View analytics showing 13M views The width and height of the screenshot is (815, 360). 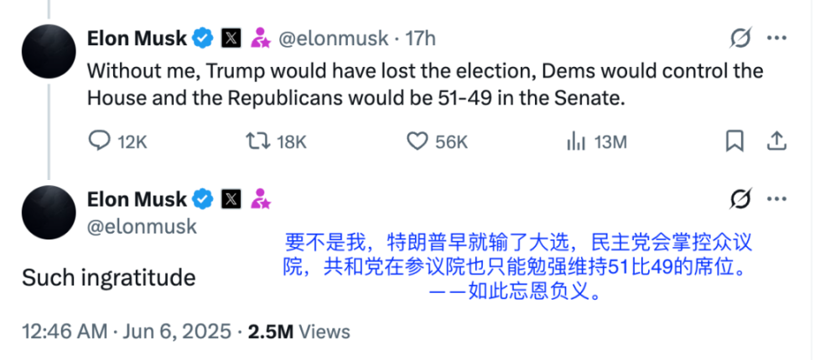coord(576,141)
